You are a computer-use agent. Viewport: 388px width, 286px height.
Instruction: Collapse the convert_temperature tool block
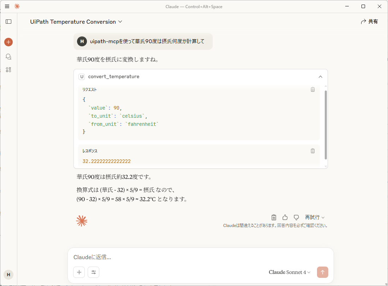[x=321, y=77]
